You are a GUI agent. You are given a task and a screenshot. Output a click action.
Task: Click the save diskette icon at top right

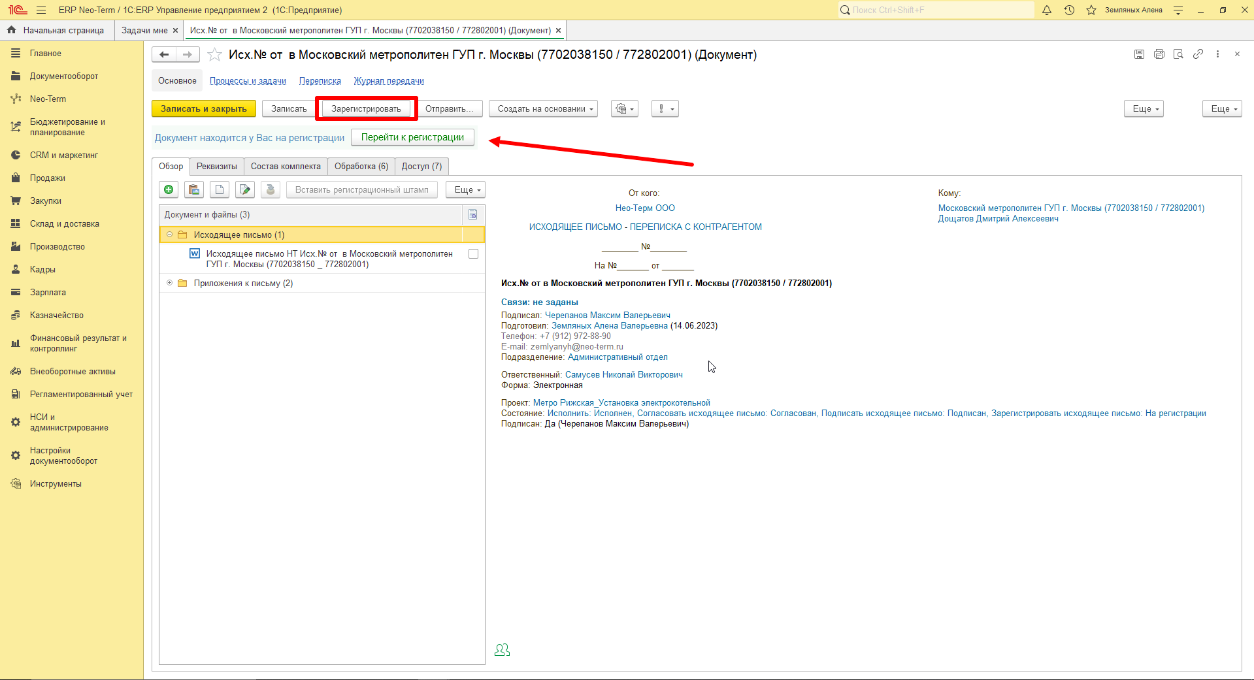pos(1140,54)
